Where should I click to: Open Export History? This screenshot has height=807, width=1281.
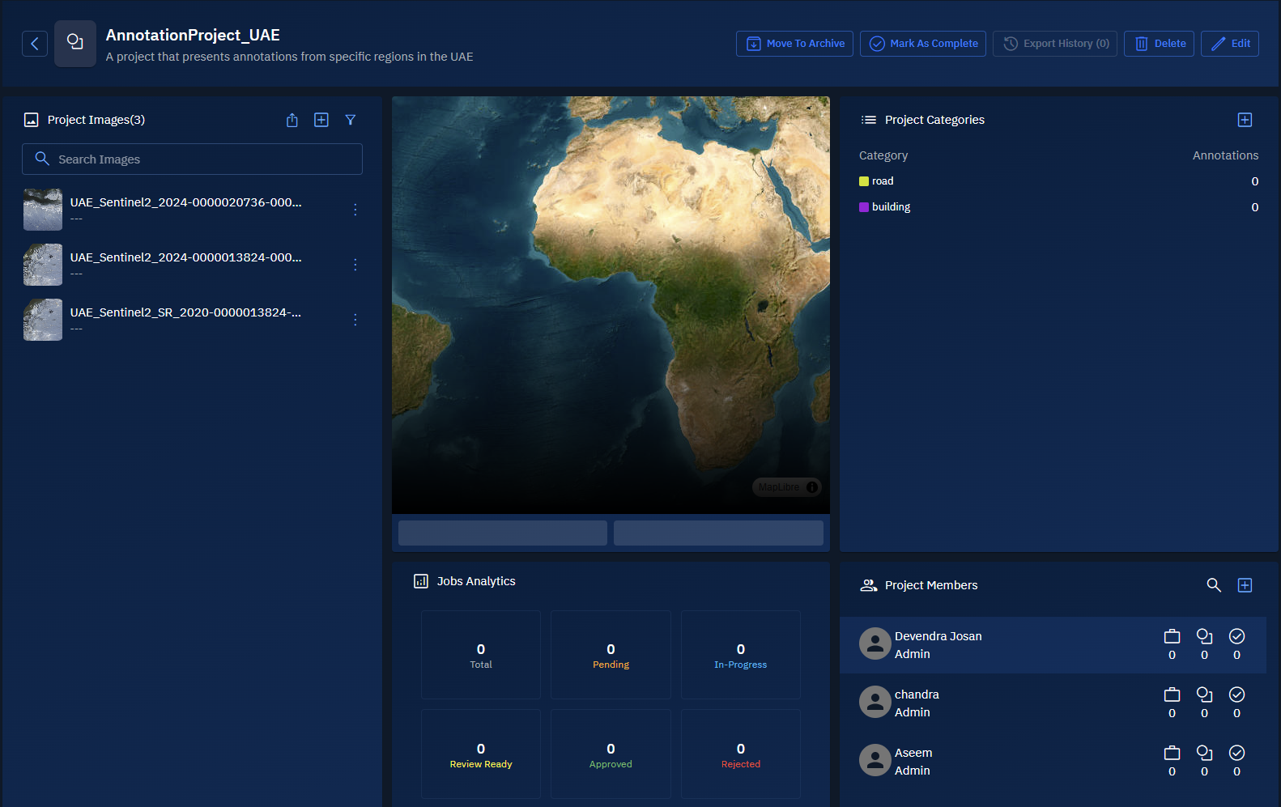click(1055, 44)
